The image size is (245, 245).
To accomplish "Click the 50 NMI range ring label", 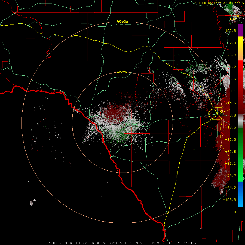I will [122, 72].
